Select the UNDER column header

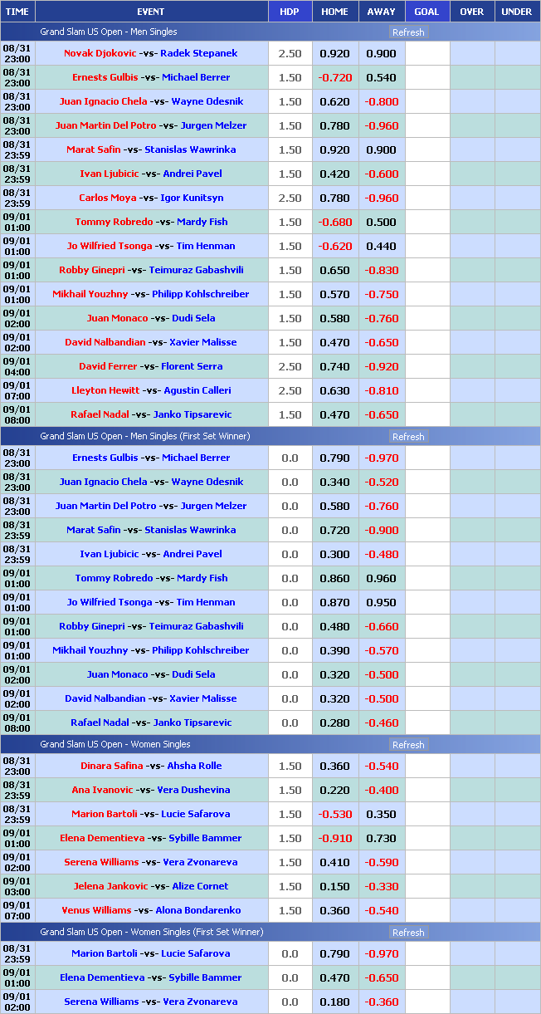pos(517,12)
